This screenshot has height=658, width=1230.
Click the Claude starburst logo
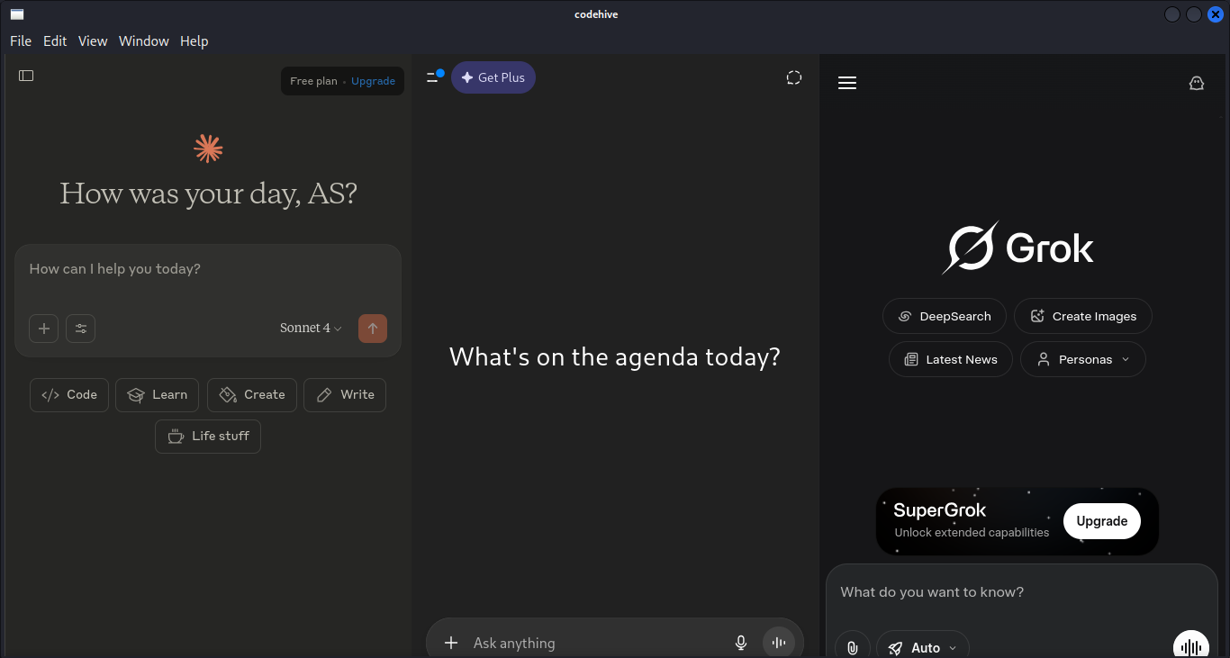208,149
